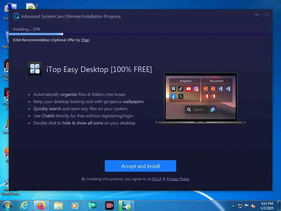
Task: Click the Programs box header in the preview
Action: (185, 81)
